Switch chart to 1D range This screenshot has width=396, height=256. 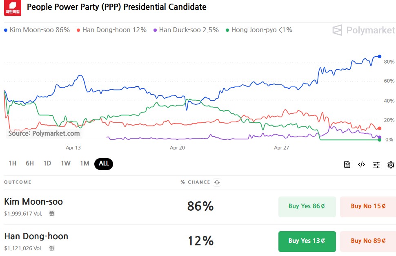47,163
